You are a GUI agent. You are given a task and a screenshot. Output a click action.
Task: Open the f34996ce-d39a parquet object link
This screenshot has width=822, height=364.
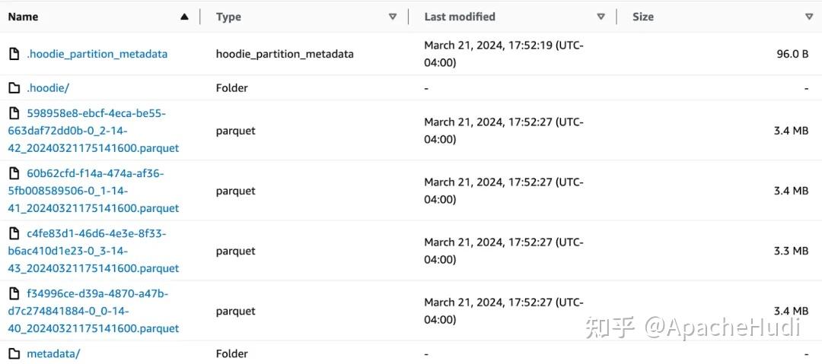tap(94, 311)
